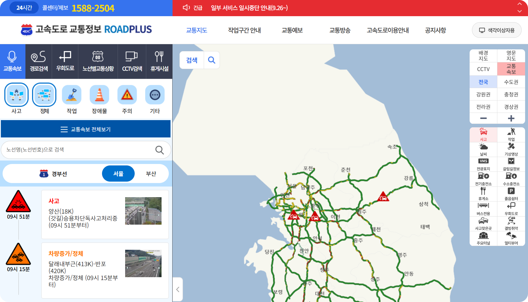Open 멀티뷰어 multi-viewer

click(511, 238)
